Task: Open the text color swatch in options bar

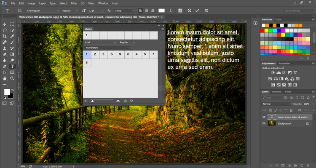Action: (x=162, y=11)
